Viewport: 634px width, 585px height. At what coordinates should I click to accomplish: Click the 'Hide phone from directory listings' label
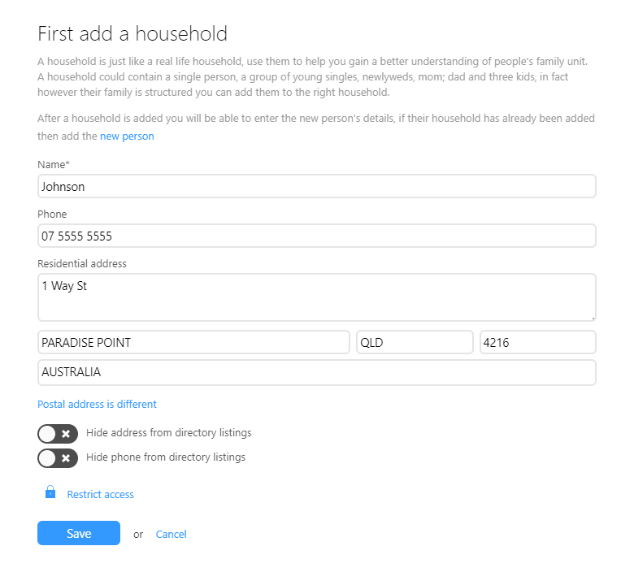(165, 457)
